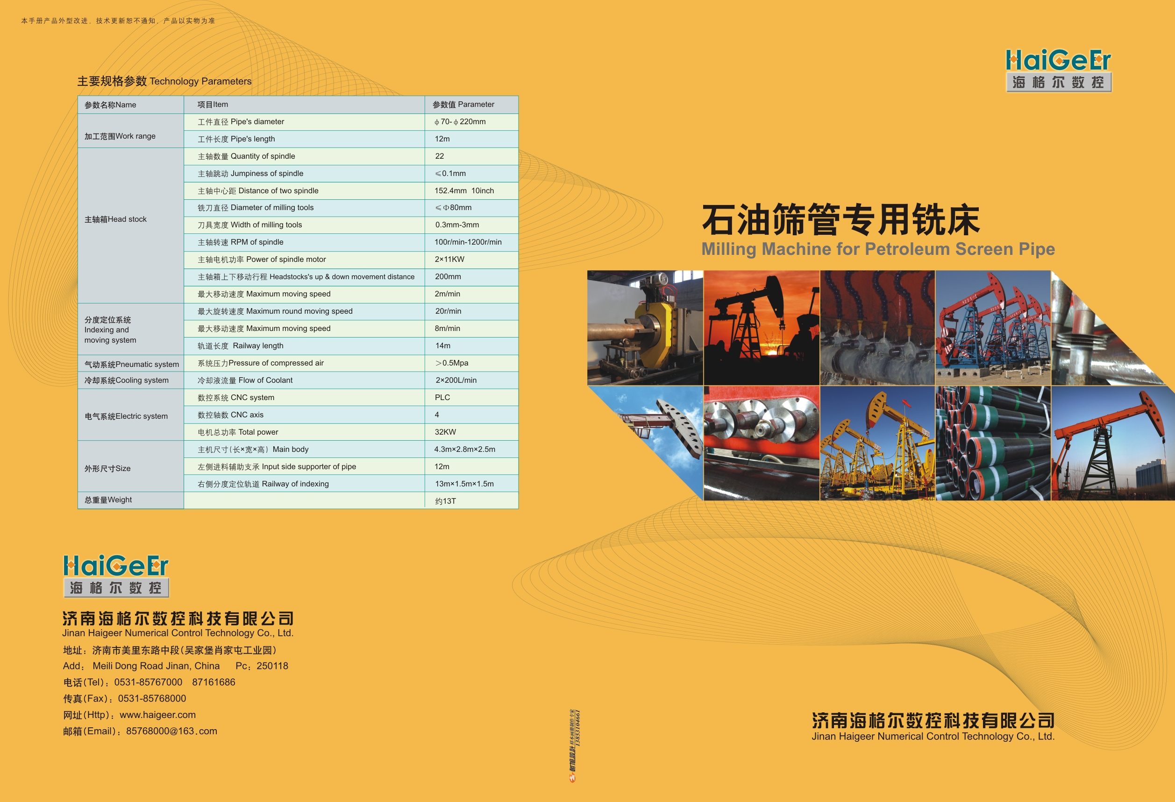This screenshot has width=1175, height=802.
Task: Click the heading 'Technology Parameters'
Action: (x=200, y=81)
